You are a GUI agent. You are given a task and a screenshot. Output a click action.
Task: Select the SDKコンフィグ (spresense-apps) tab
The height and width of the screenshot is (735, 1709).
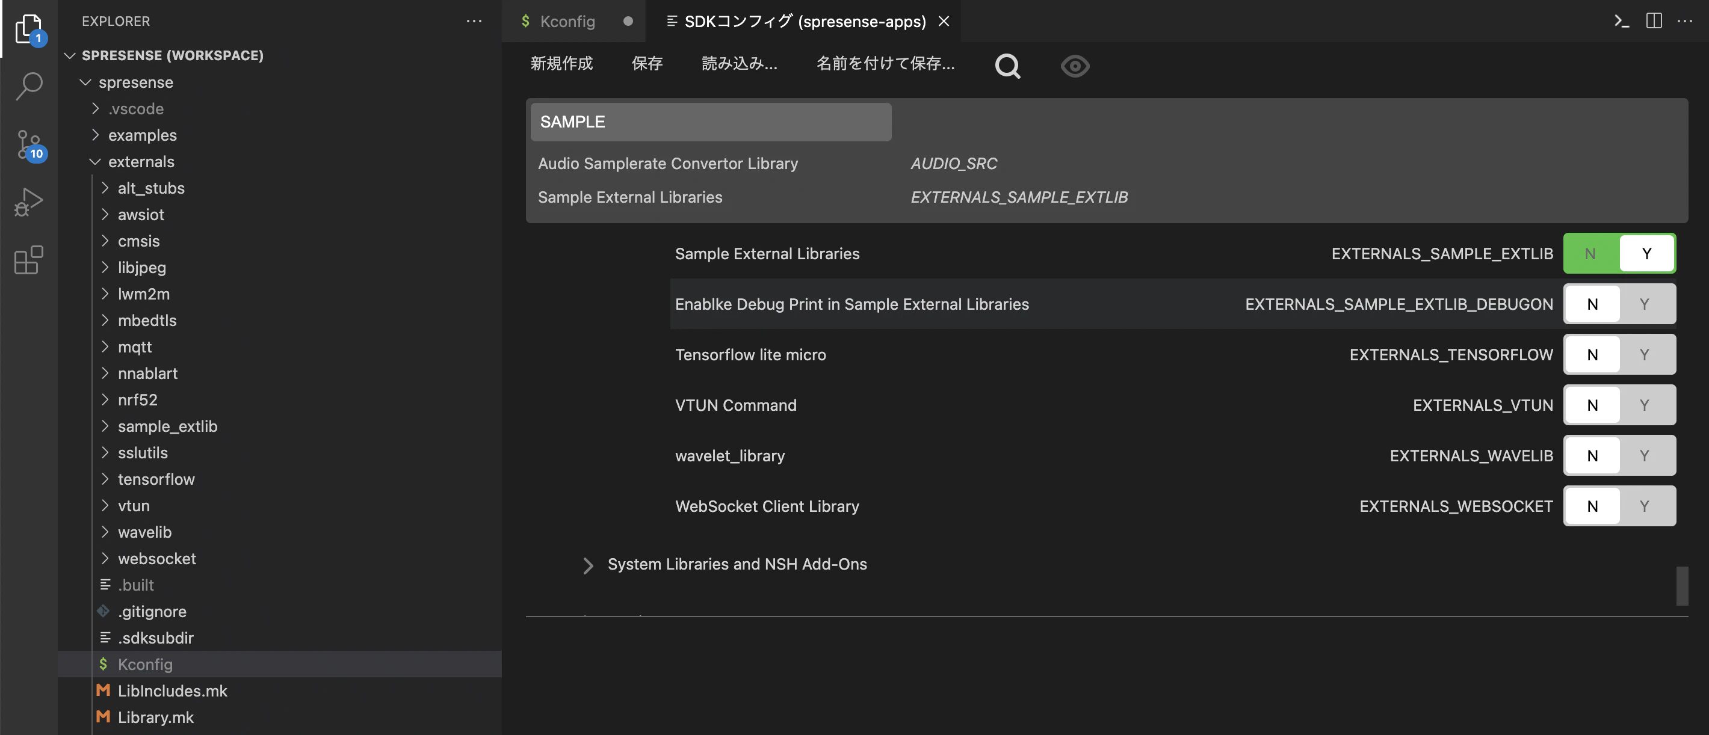point(804,21)
